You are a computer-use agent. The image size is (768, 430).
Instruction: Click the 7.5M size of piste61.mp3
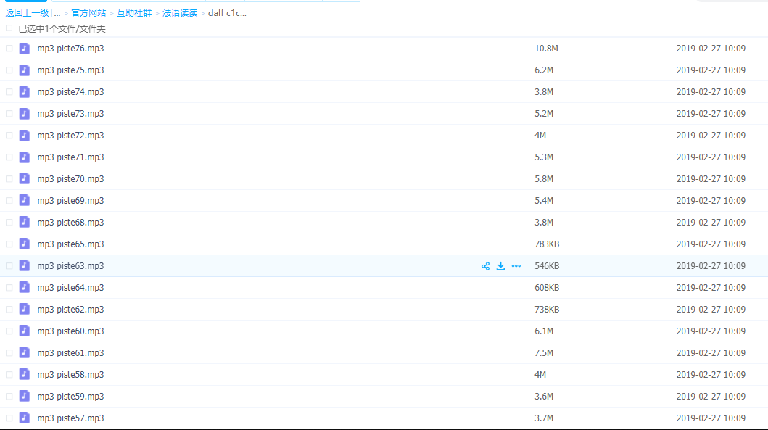coord(544,352)
